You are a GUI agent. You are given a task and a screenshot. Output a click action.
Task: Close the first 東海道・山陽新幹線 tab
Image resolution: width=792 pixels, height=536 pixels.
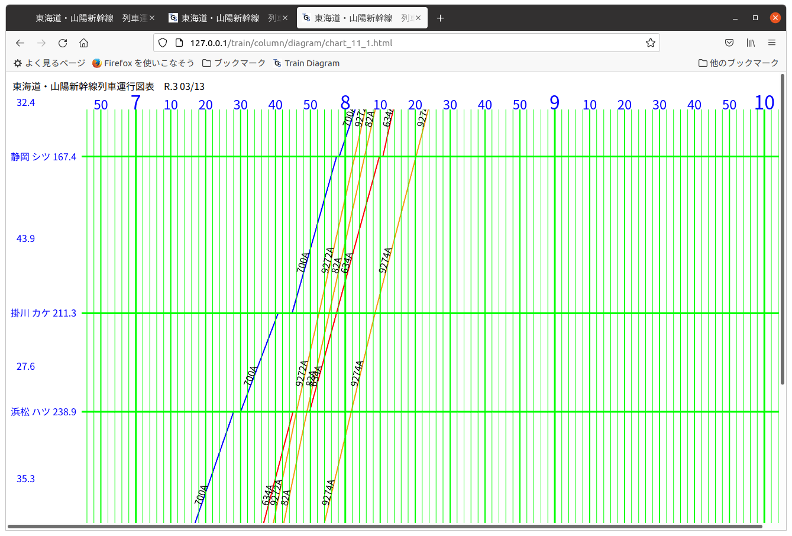(x=152, y=18)
